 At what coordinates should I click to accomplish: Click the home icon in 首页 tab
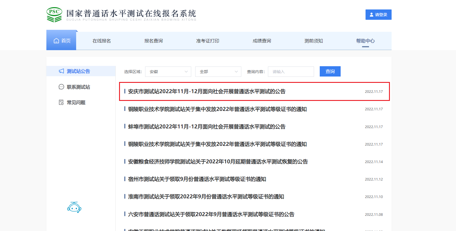point(56,41)
